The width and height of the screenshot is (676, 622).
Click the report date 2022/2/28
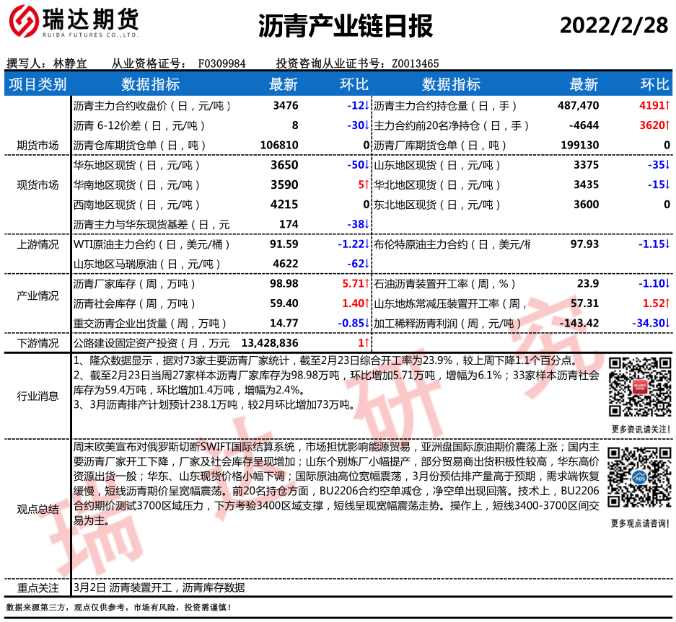pyautogui.click(x=614, y=25)
